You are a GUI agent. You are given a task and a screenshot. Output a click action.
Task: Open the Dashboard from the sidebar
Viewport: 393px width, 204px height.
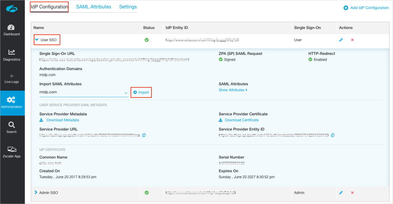tap(12, 30)
